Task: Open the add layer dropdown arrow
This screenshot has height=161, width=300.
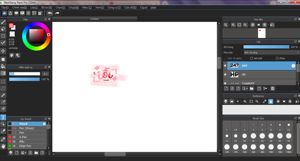Action: point(247,88)
